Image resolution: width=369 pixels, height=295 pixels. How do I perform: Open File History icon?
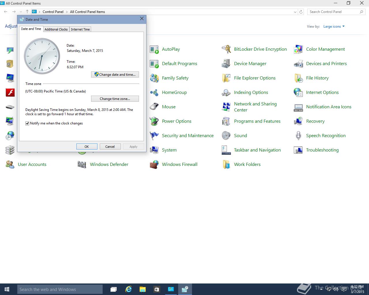click(x=298, y=78)
